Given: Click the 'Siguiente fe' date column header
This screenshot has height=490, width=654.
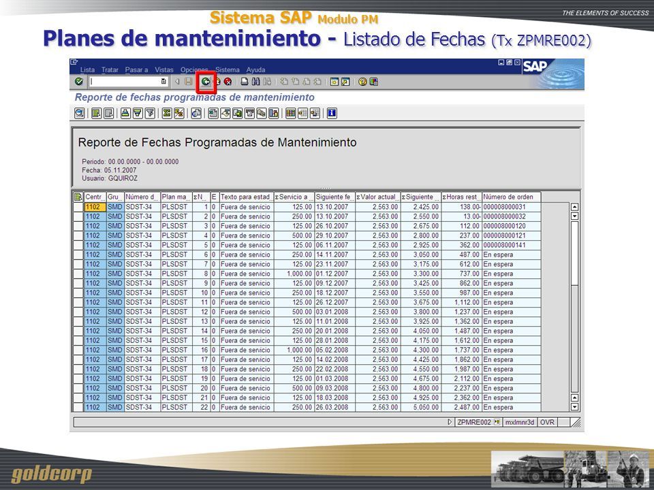Looking at the screenshot, I should [334, 197].
